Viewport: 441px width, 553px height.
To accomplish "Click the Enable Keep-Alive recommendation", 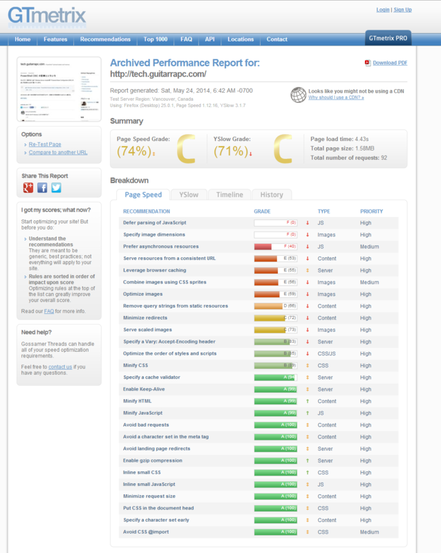I will tap(144, 389).
